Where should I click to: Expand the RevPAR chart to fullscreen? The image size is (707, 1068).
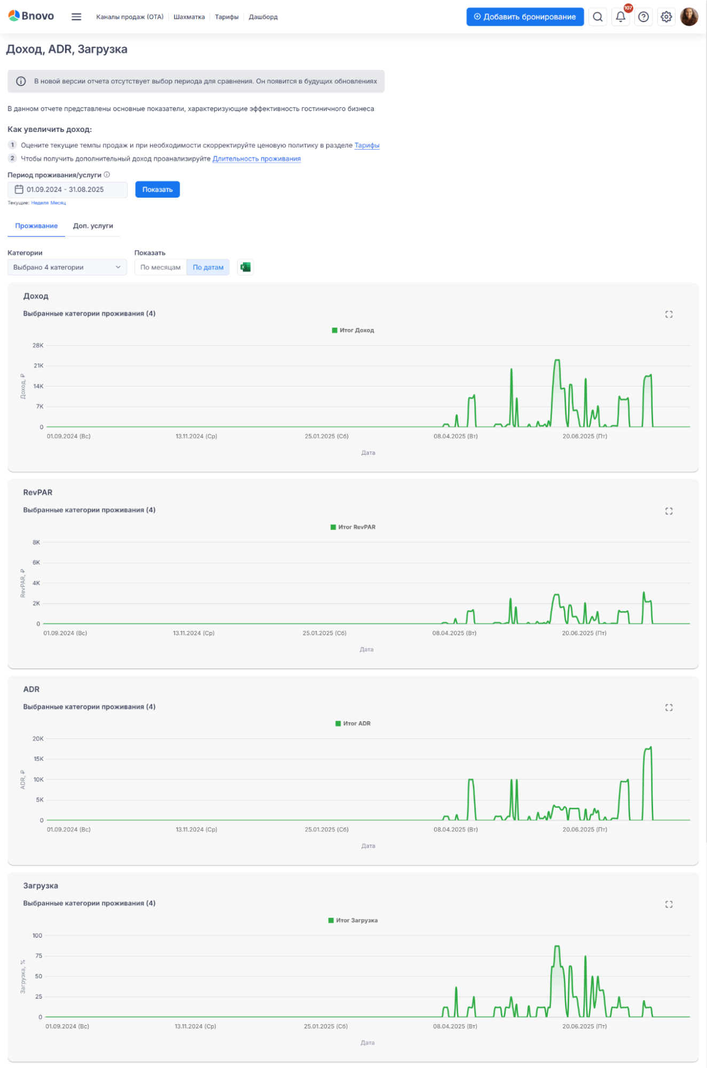(669, 511)
